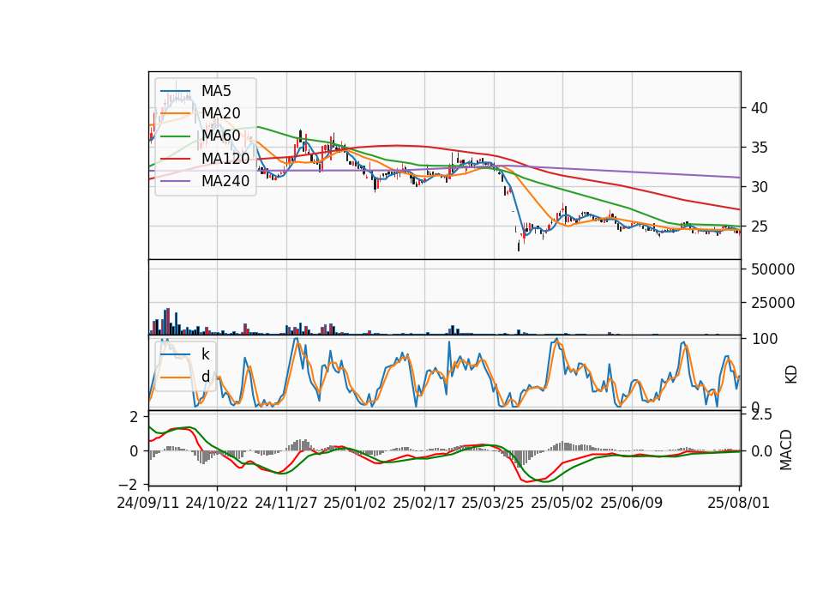Click the green MA60 legend line swatch
This screenshot has width=823, height=592.
175,136
